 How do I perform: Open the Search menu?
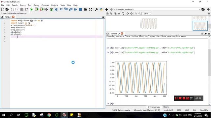15,5
